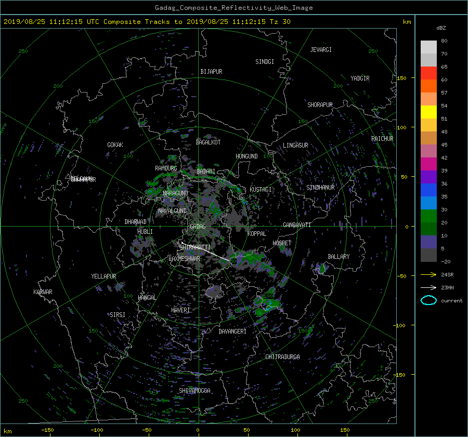Image resolution: width=468 pixels, height=437 pixels.
Task: Click the DAVANGERI city label
Action: (232, 332)
